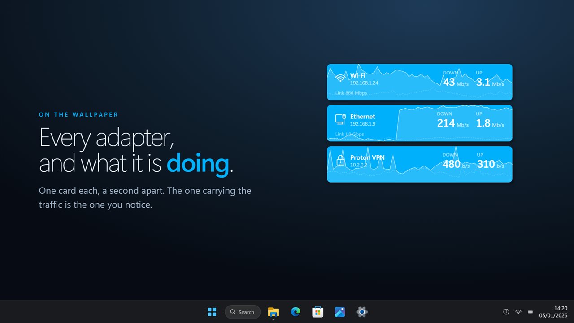Open the gear Settings app in taskbar

362,312
